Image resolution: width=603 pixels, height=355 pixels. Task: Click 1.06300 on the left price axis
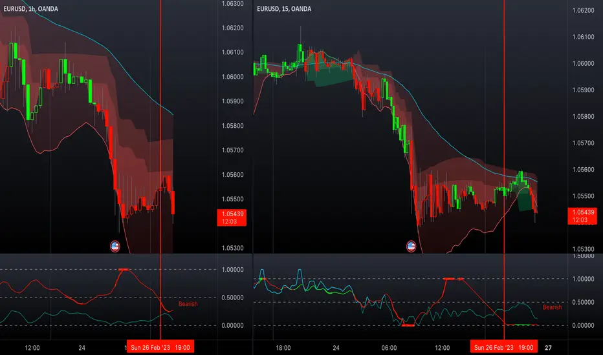pyautogui.click(x=233, y=4)
